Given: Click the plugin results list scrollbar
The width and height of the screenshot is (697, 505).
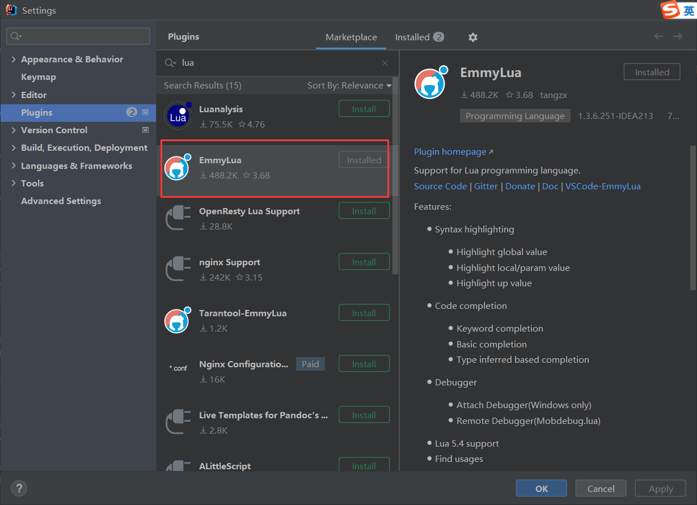Looking at the screenshot, I should 396,176.
